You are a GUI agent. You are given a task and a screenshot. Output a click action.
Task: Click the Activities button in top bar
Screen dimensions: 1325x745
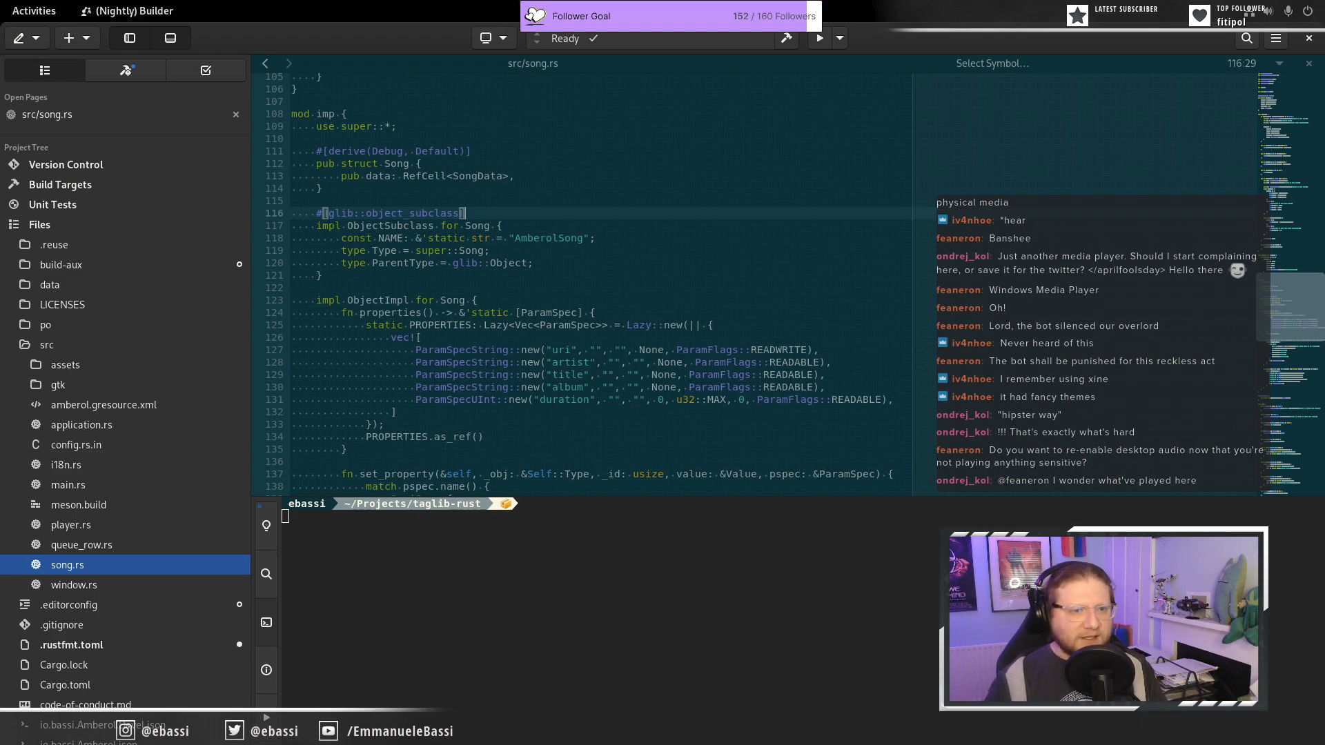pyautogui.click(x=34, y=11)
